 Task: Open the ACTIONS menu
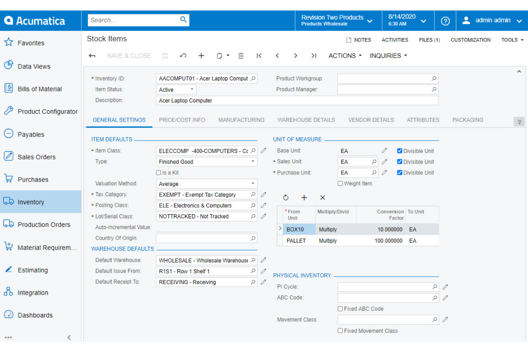click(344, 56)
